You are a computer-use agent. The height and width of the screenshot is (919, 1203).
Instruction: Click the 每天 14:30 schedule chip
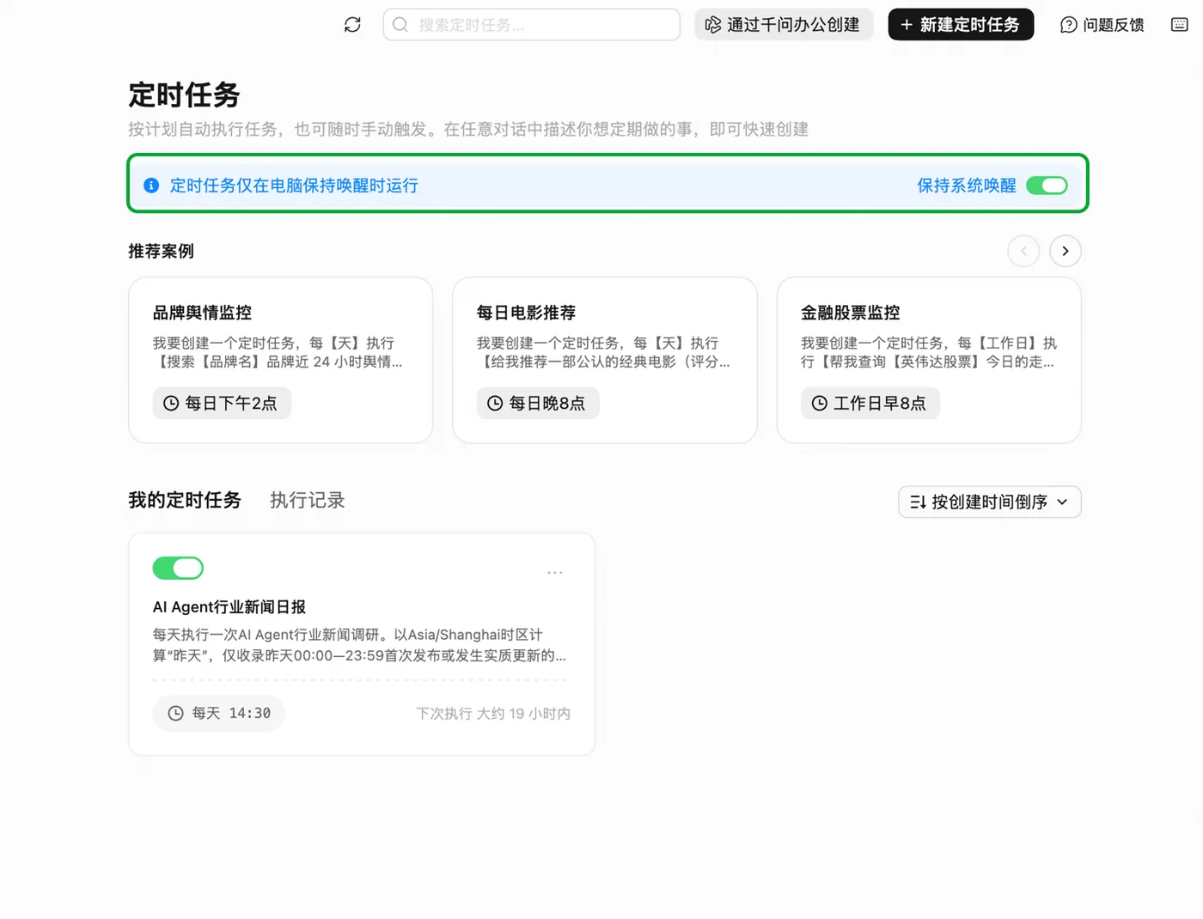pyautogui.click(x=219, y=713)
